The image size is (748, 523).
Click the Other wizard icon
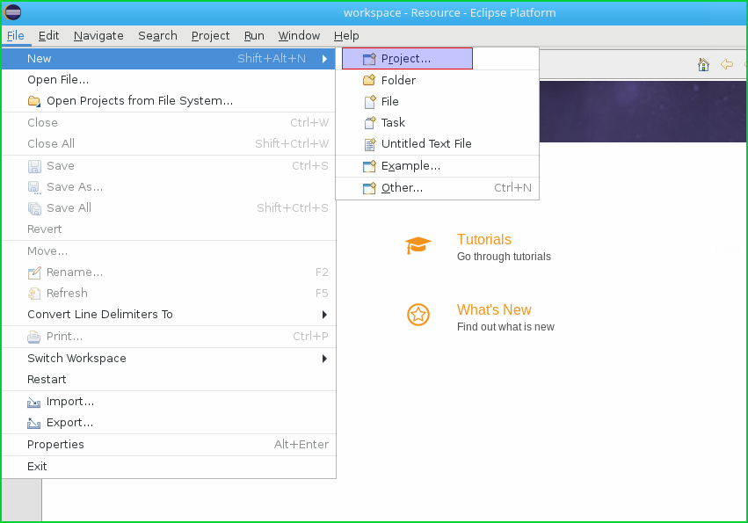pyautogui.click(x=369, y=188)
